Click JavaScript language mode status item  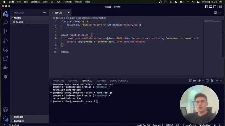191,125
